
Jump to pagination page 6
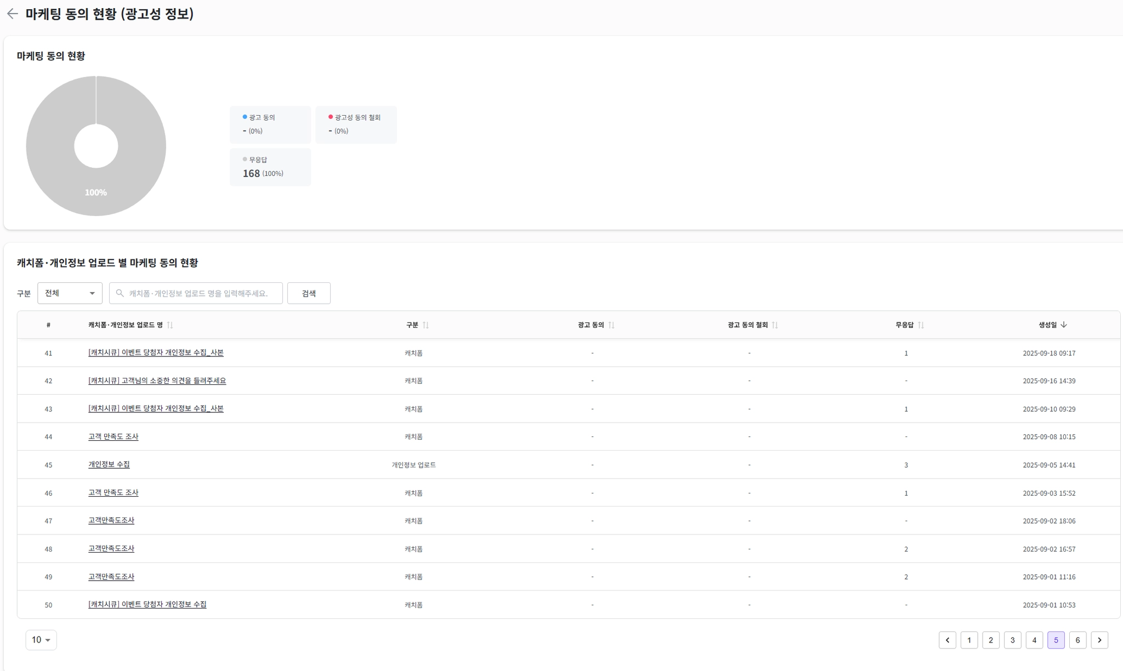(1077, 640)
